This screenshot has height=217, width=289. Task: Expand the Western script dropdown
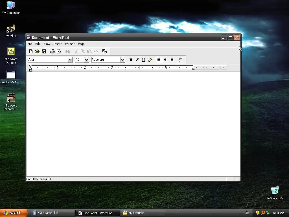(122, 60)
